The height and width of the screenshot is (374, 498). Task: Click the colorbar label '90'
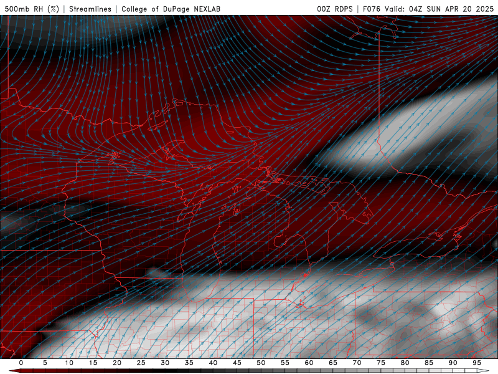(453, 363)
